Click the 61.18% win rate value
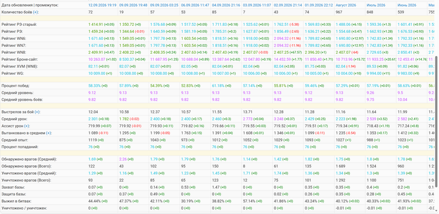The height and width of the screenshot is (214, 439). [x=218, y=86]
